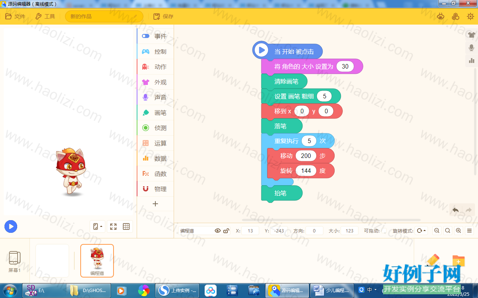
Task: Select the 侦测 sensing block category
Action: (x=155, y=128)
